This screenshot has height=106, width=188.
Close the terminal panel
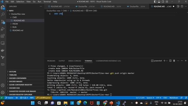click(x=186, y=61)
